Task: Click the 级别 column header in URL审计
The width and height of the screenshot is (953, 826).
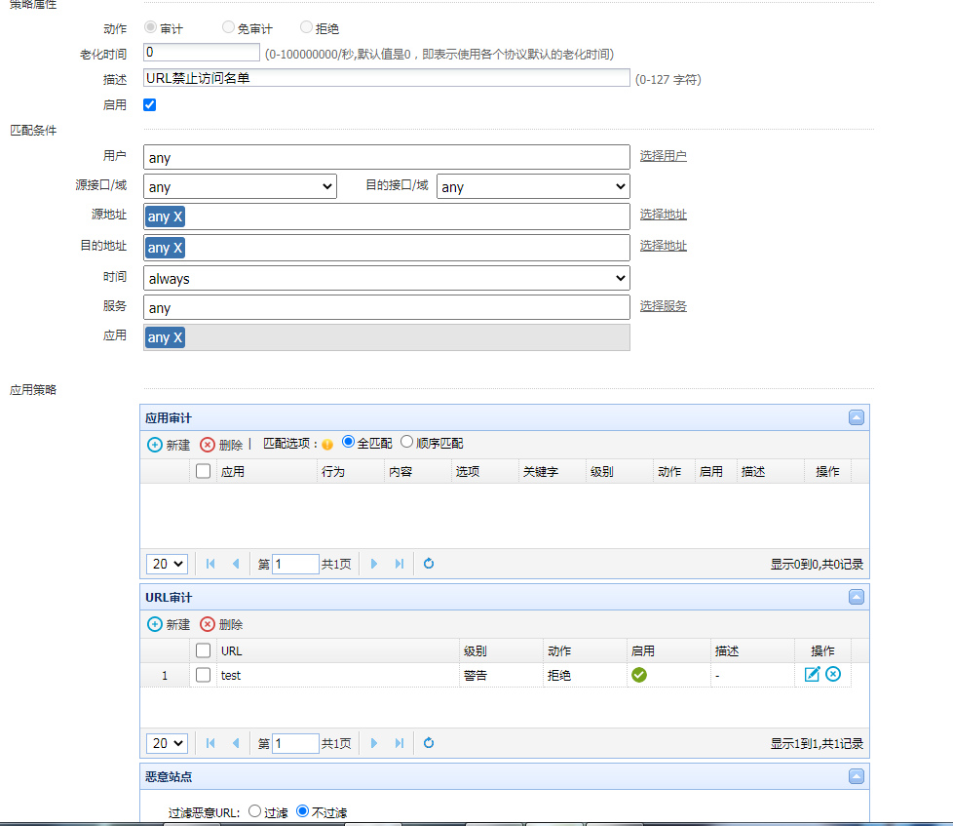Action: coord(501,650)
